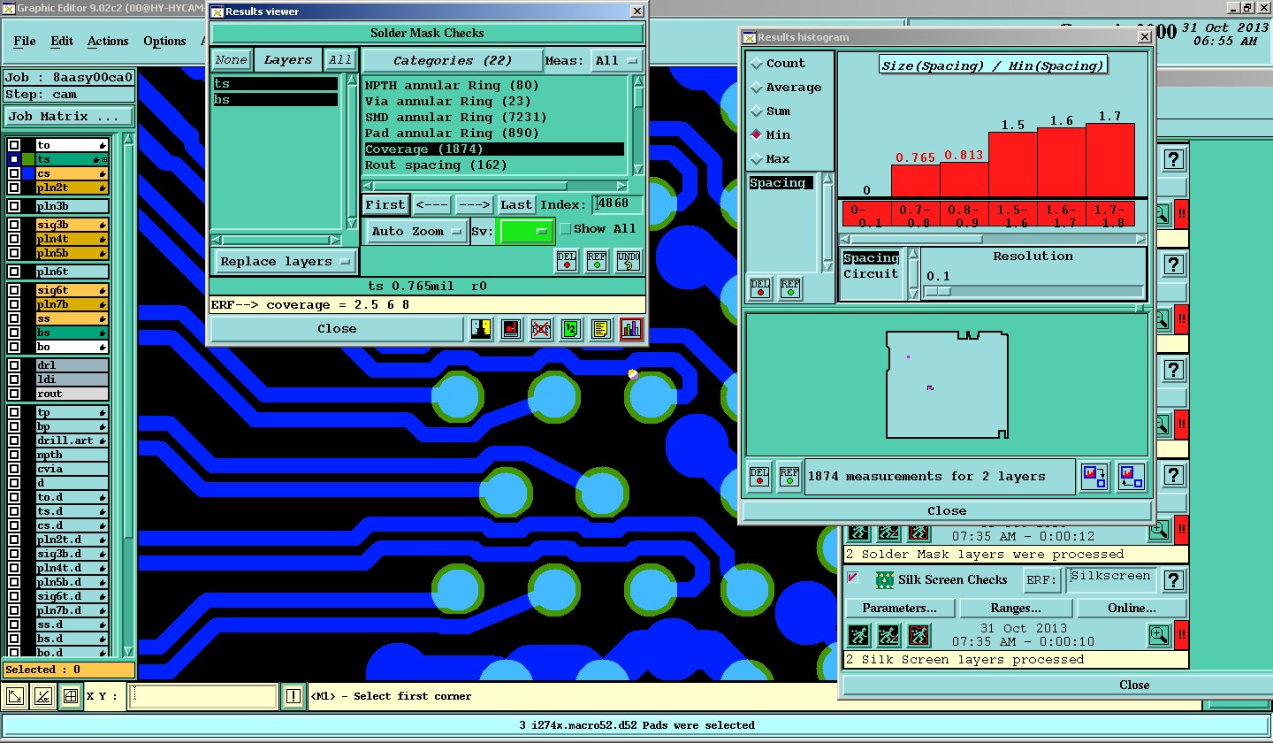Close the Results viewer with Close button
1273x743 pixels.
[337, 329]
